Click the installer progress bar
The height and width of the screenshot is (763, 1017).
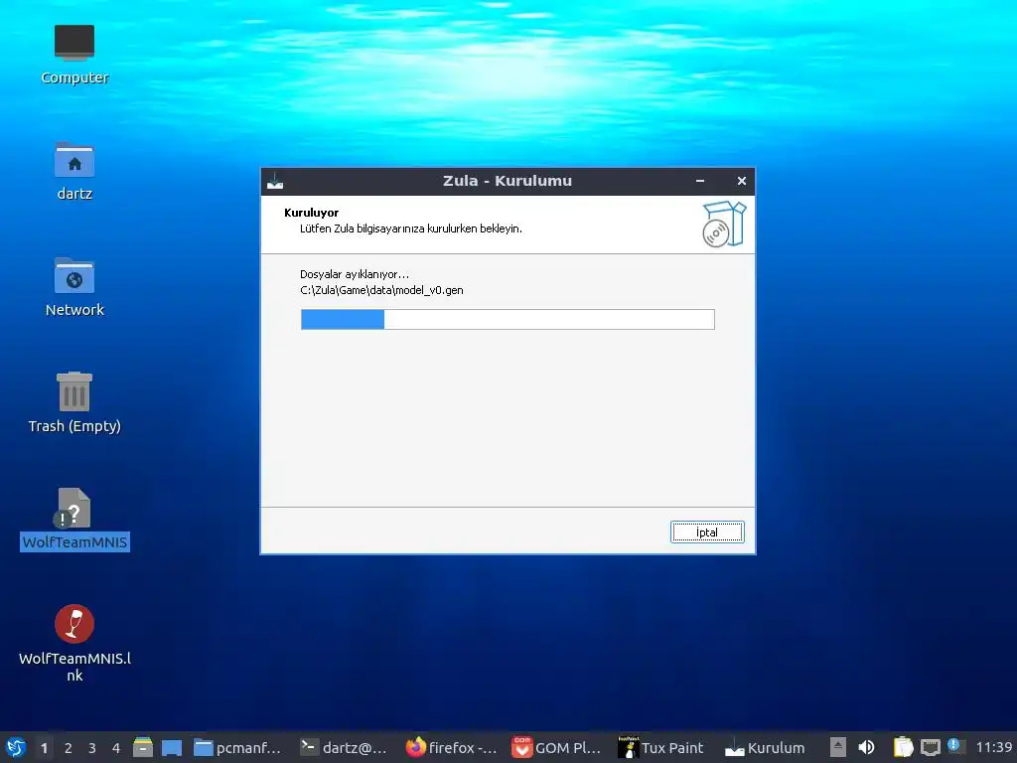(508, 319)
